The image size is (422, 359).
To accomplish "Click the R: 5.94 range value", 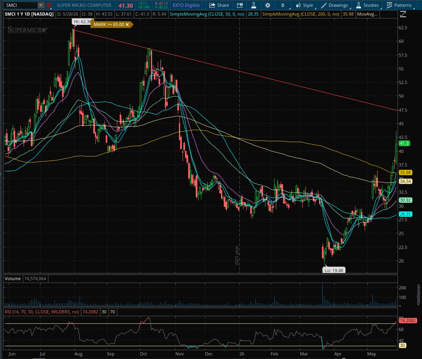I will [x=159, y=14].
